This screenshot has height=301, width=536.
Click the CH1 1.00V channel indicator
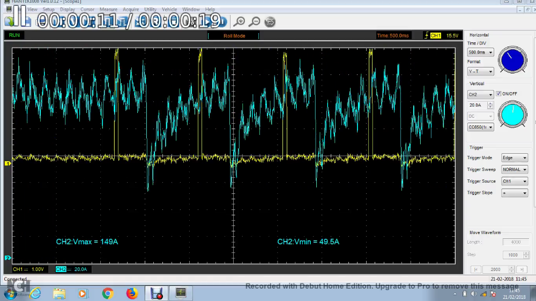pos(31,269)
